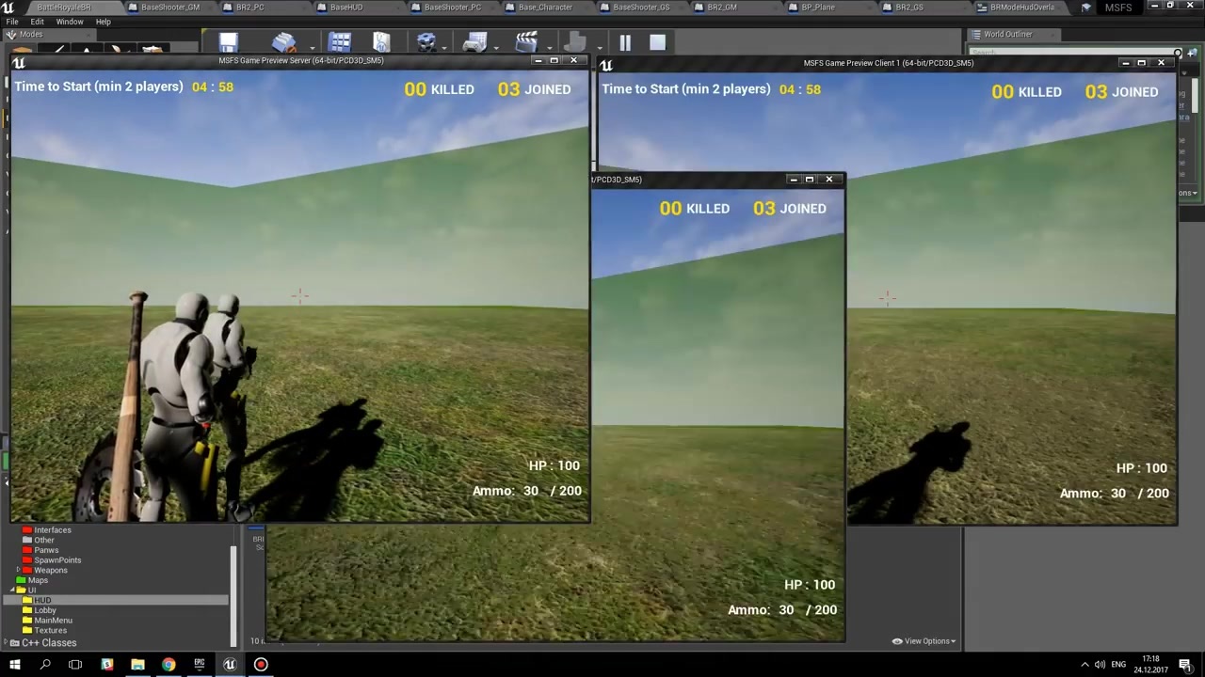1205x677 pixels.
Task: Switch to the BRModeHudOverlay tab
Action: [x=1021, y=8]
